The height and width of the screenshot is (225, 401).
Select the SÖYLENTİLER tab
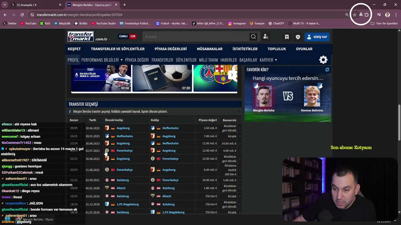pos(186,60)
